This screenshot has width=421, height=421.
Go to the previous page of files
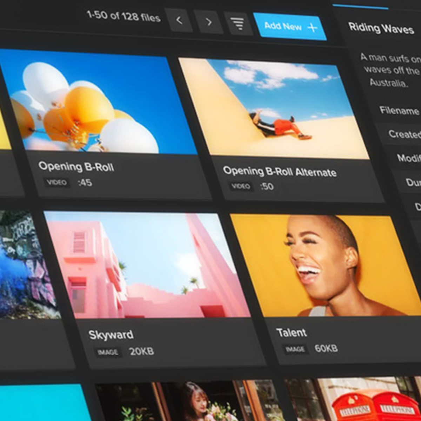pos(179,21)
